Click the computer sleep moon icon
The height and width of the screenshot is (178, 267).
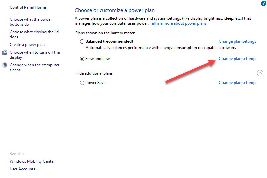pyautogui.click(x=5, y=65)
